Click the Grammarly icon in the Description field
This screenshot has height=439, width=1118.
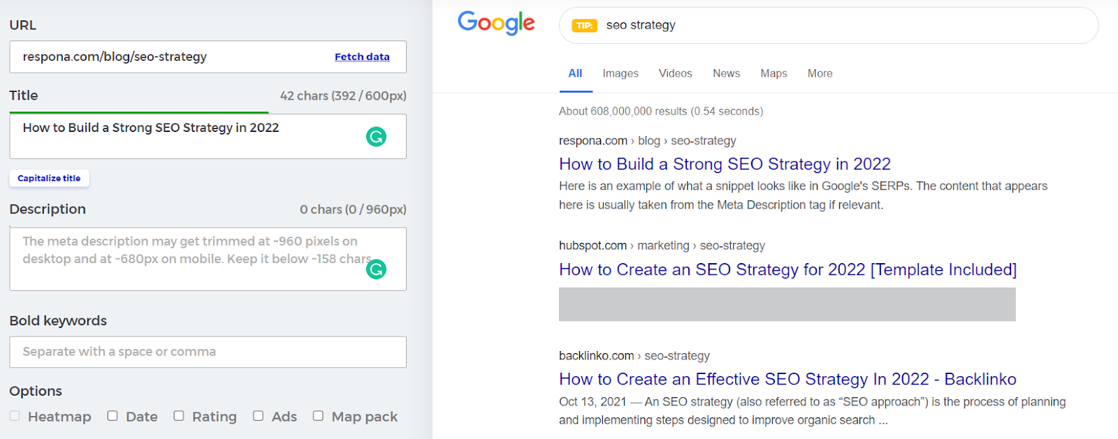[376, 269]
